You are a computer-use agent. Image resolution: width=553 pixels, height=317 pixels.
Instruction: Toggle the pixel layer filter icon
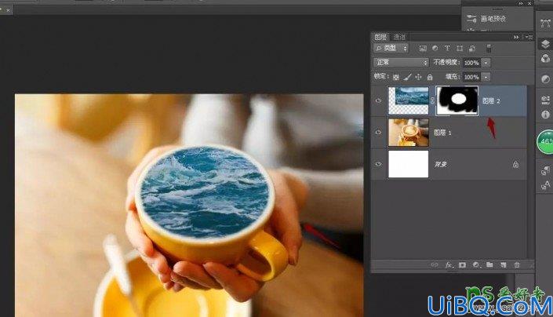(x=423, y=49)
